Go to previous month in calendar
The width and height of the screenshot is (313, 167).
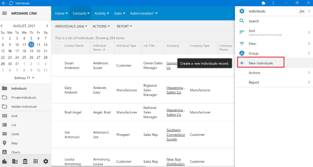[x=2, y=26]
